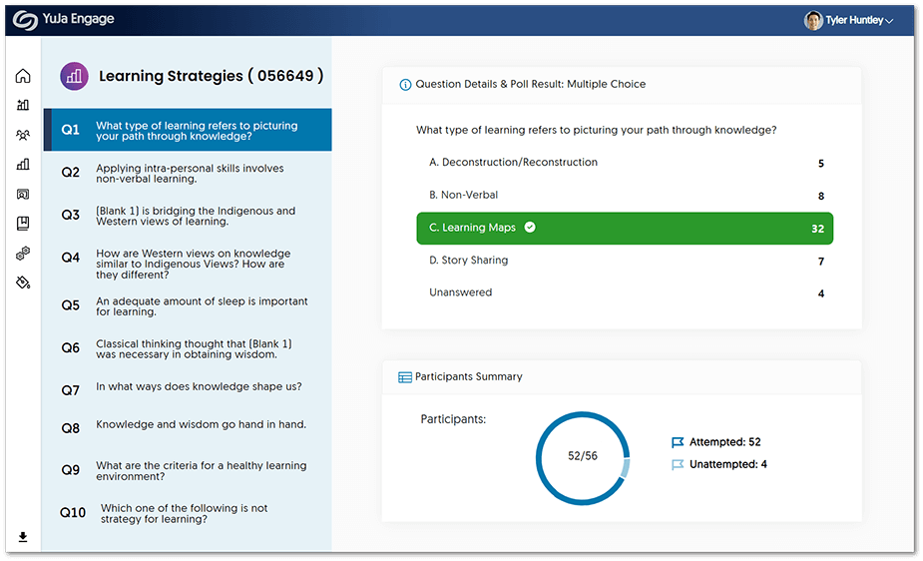Click the book icon in sidebar
Screen dimensions: 923x561
tap(23, 224)
